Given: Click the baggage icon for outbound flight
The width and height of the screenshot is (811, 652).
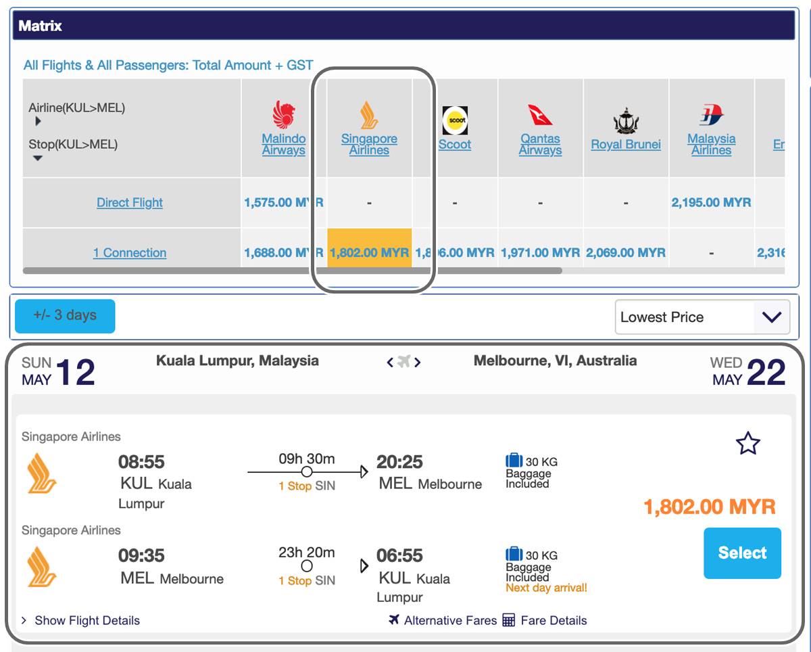Looking at the screenshot, I should [x=514, y=461].
